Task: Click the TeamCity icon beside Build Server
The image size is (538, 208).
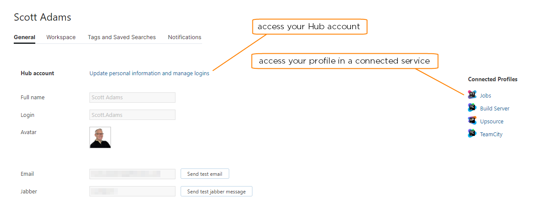Action: tap(472, 108)
